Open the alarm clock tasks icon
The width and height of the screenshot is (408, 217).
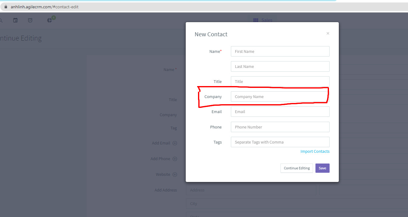[x=30, y=20]
